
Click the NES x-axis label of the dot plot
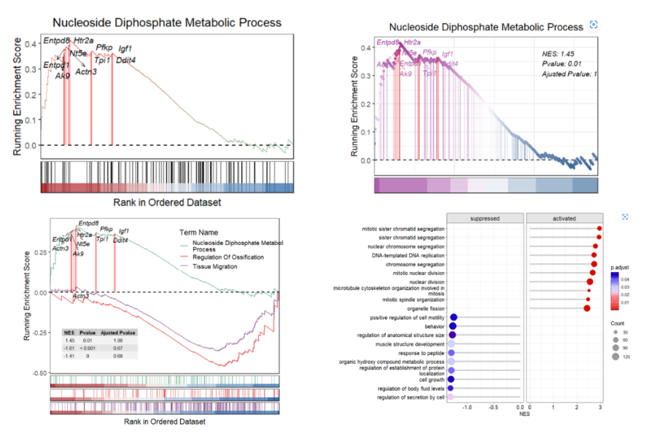(x=524, y=413)
